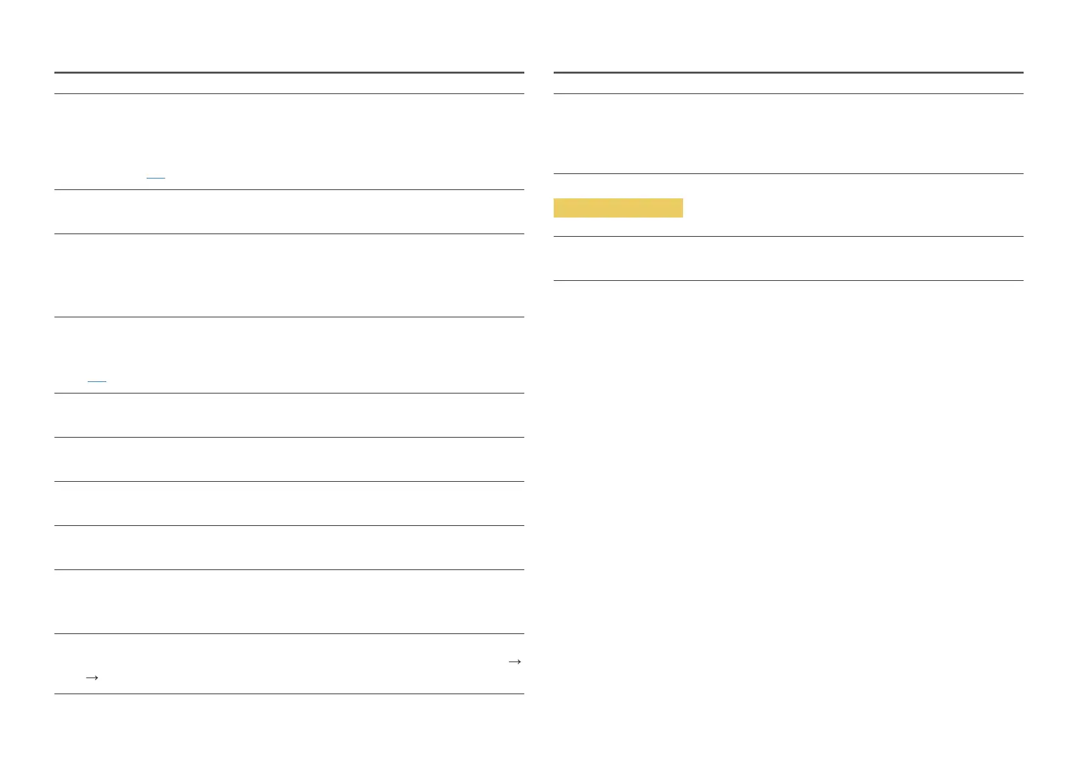
Task: Select the third row of the left table
Action: pyautogui.click(x=289, y=275)
